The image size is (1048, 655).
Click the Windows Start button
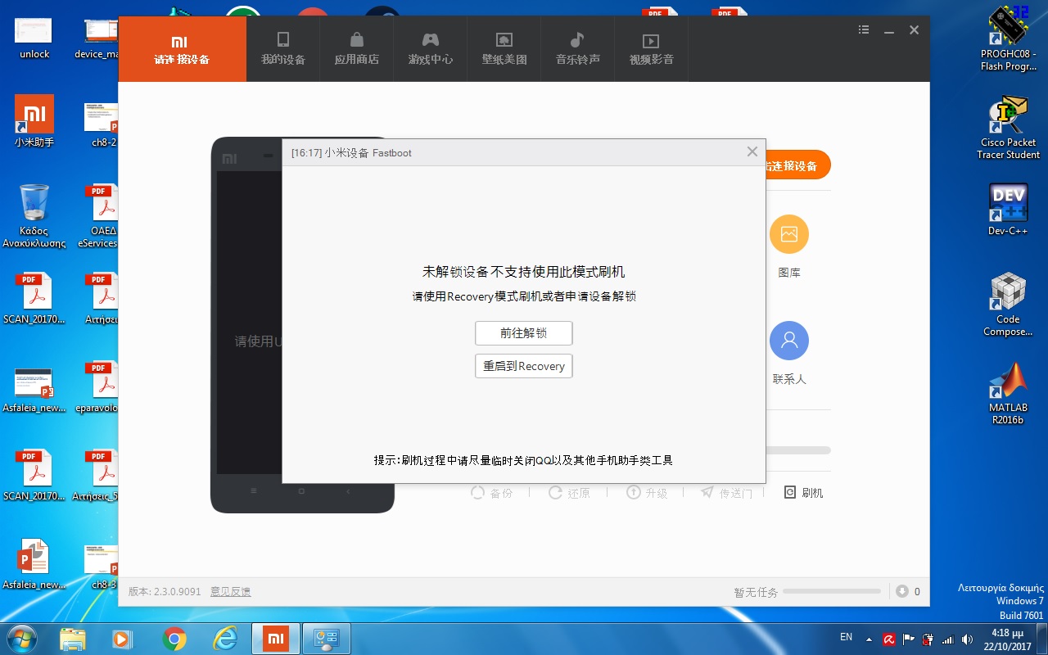(x=21, y=638)
